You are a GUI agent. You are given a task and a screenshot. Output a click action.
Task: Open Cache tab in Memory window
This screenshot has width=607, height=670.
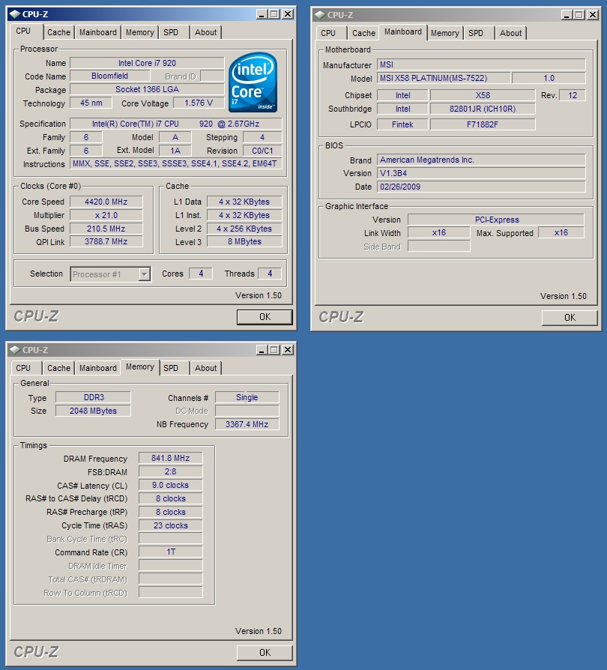tap(58, 368)
